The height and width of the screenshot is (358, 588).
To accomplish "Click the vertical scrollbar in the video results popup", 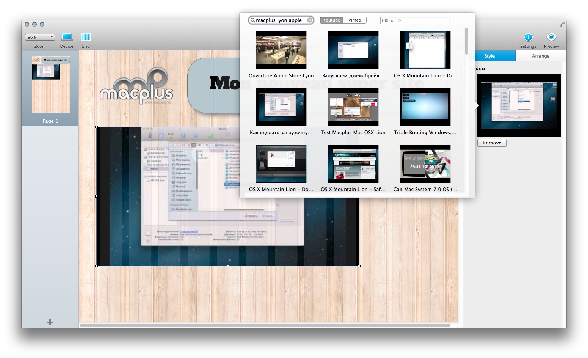I will coord(467,41).
